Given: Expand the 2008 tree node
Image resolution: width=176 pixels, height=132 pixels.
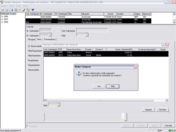Looking at the screenshot, I should pyautogui.click(x=2, y=22).
